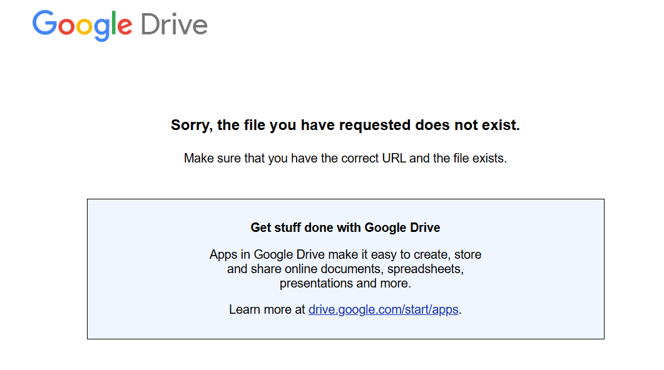Click the red 'e' in the Google logo
The width and height of the screenshot is (664, 370).
point(125,27)
